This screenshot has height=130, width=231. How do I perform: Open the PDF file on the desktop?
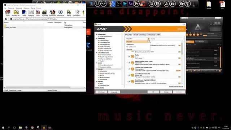pos(222,5)
